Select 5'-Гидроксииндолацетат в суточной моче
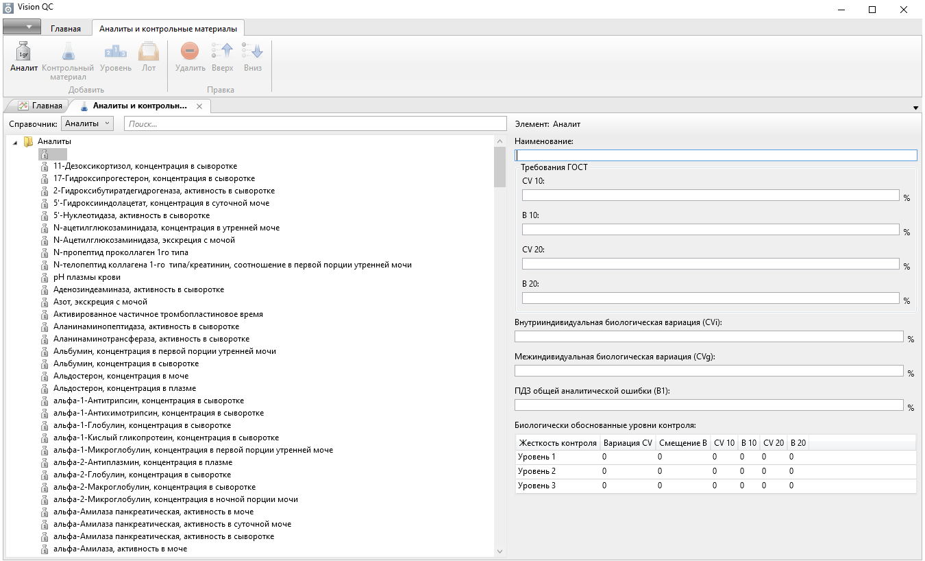925x561 pixels. (161, 203)
